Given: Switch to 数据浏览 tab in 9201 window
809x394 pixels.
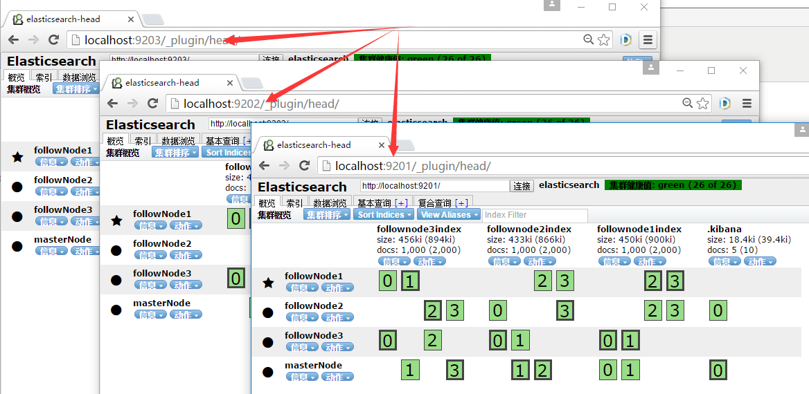Looking at the screenshot, I should (330, 203).
